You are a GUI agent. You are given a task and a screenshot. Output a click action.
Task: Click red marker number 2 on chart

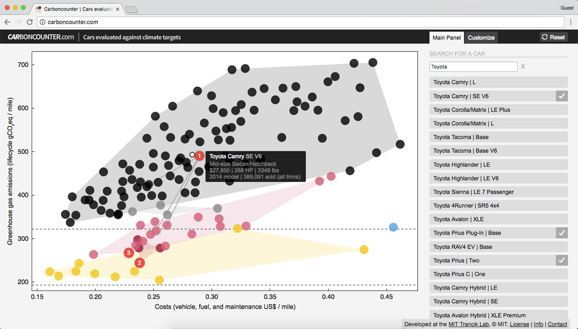point(139,263)
